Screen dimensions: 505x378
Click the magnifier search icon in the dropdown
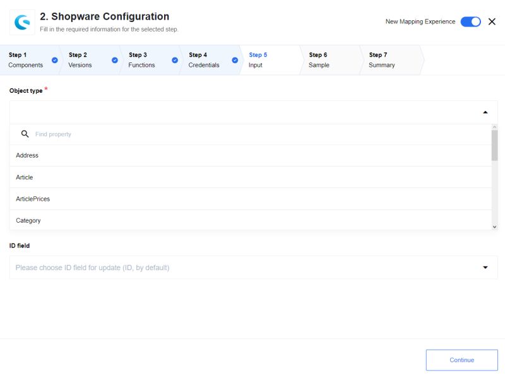pos(24,134)
